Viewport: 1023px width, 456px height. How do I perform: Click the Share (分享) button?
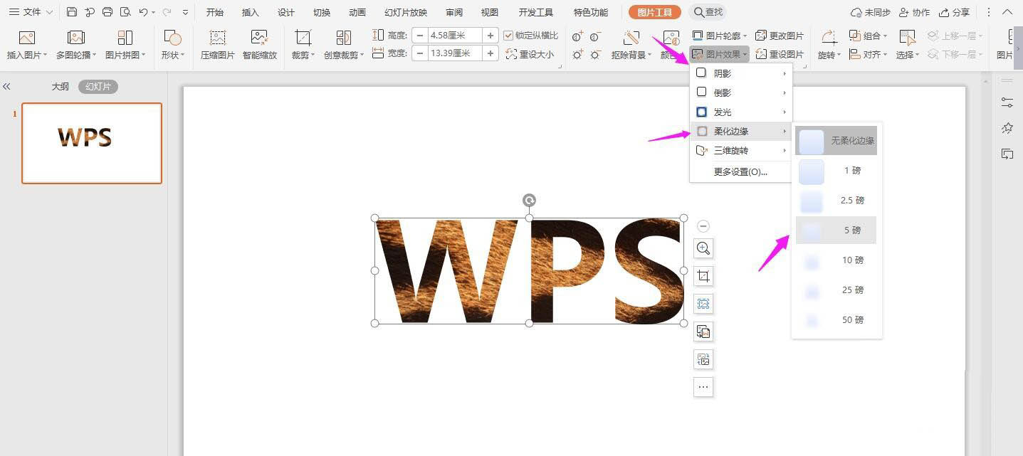[955, 12]
